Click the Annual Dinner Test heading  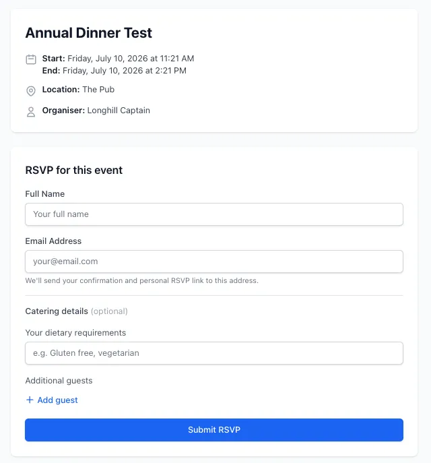pos(88,33)
